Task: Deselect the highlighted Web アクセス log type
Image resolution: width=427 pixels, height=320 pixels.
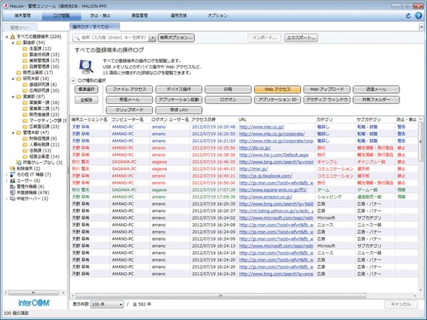Action: (277, 90)
